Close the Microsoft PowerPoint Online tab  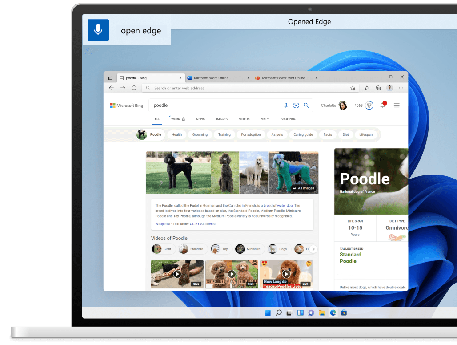(316, 78)
